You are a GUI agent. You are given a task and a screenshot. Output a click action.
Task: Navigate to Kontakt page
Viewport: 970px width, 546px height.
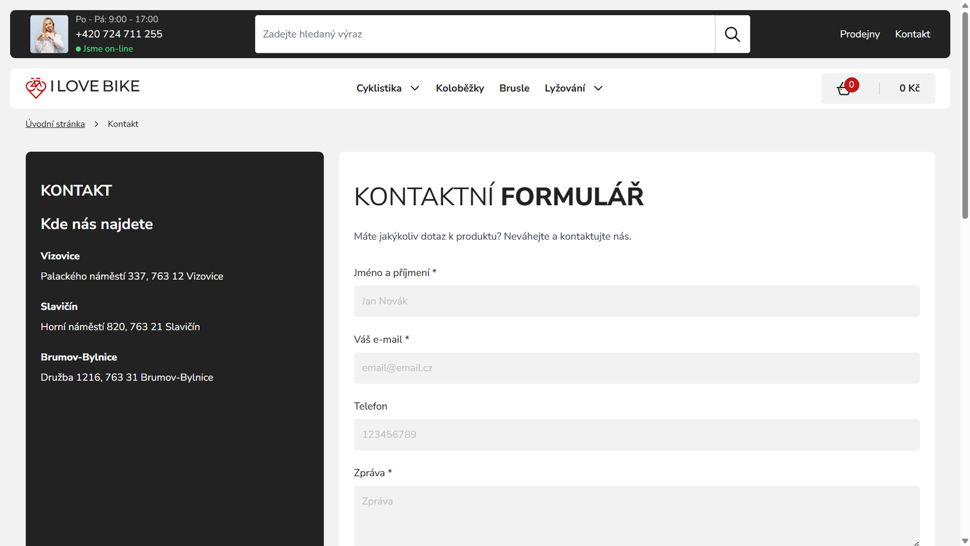click(x=912, y=34)
